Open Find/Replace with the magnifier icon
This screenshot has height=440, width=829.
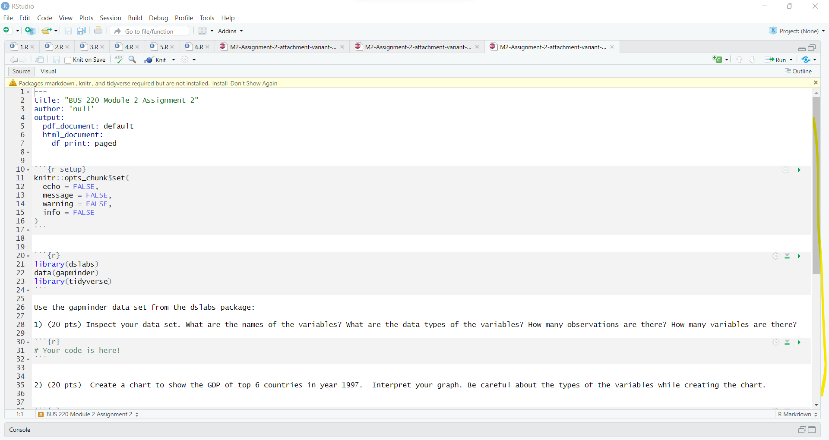tap(133, 60)
